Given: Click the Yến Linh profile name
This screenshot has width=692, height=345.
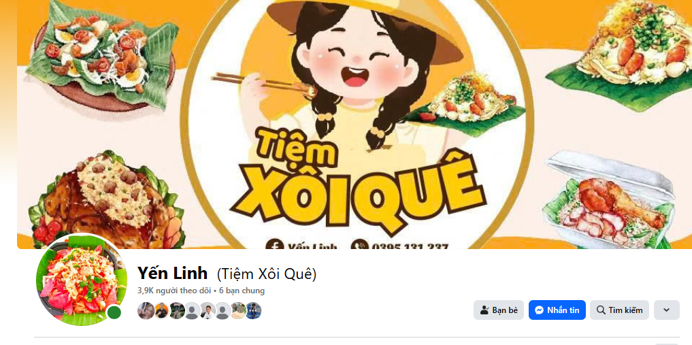Looking at the screenshot, I should coord(173,274).
